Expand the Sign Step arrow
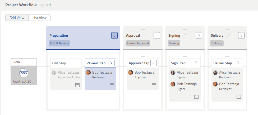Viewport: 258px width, 115px height. pos(196,63)
